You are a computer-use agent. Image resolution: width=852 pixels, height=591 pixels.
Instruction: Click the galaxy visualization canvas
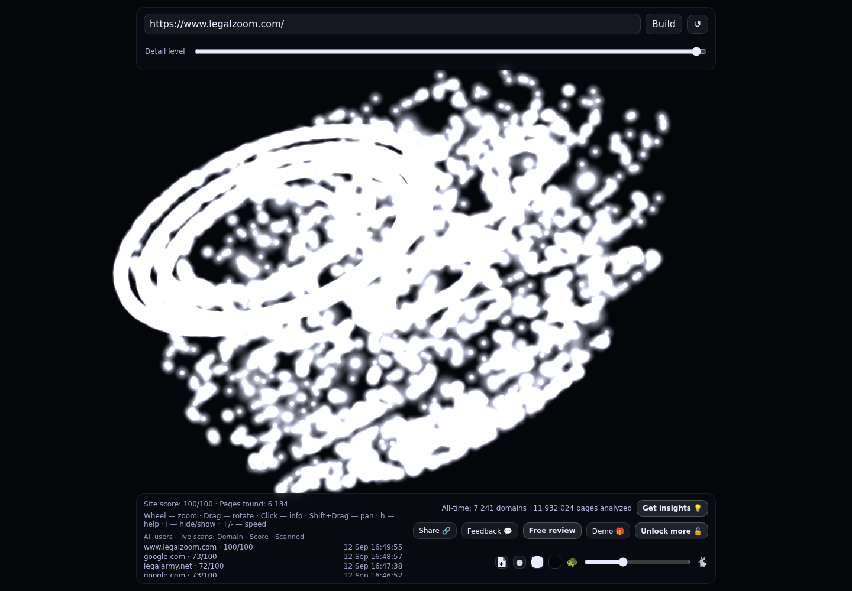pyautogui.click(x=426, y=282)
